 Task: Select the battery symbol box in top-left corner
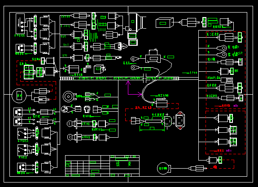(20, 24)
